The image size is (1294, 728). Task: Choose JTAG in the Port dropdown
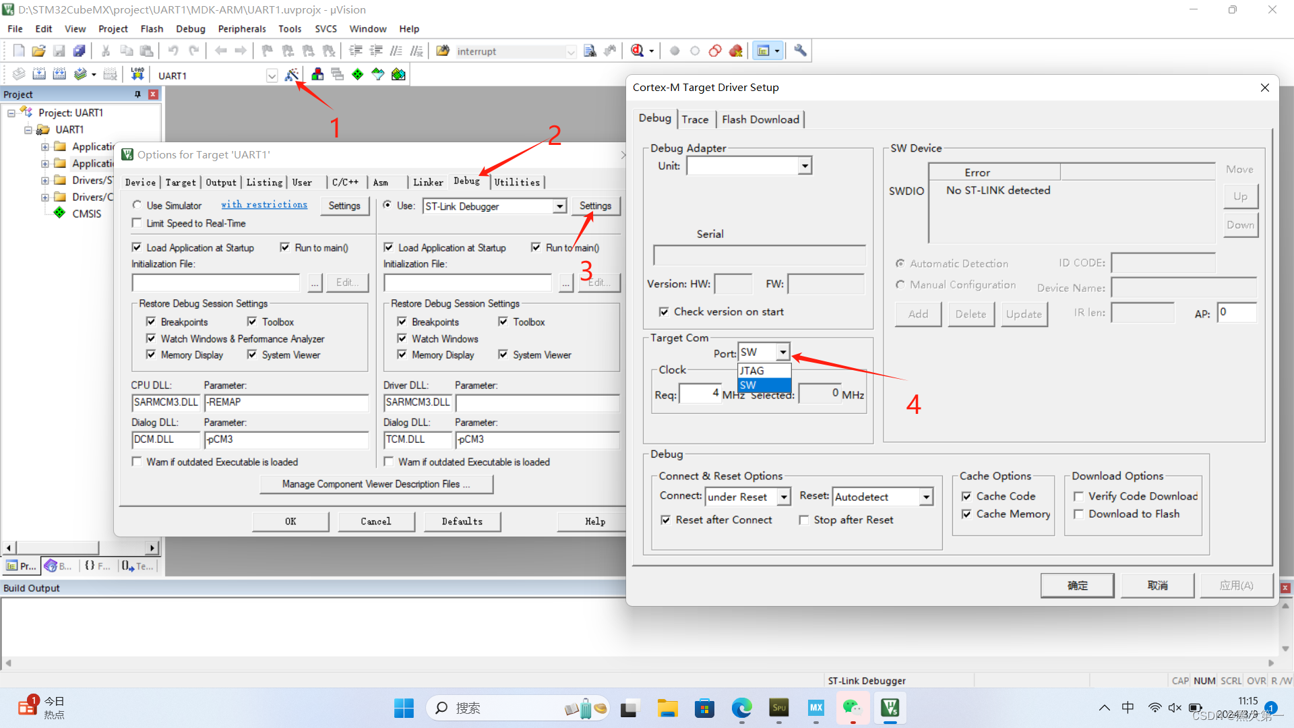pos(753,371)
